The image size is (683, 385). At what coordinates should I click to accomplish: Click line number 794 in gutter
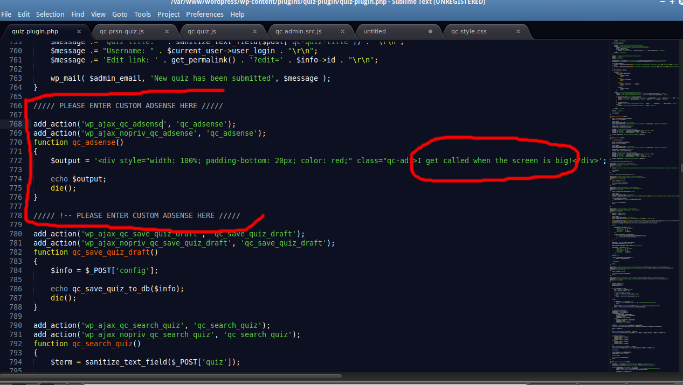pos(15,362)
